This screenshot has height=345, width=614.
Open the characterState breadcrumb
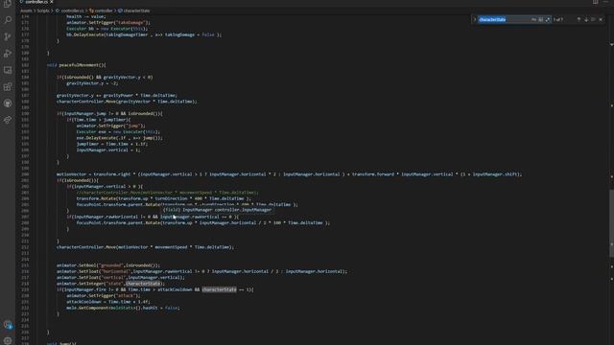133,11
